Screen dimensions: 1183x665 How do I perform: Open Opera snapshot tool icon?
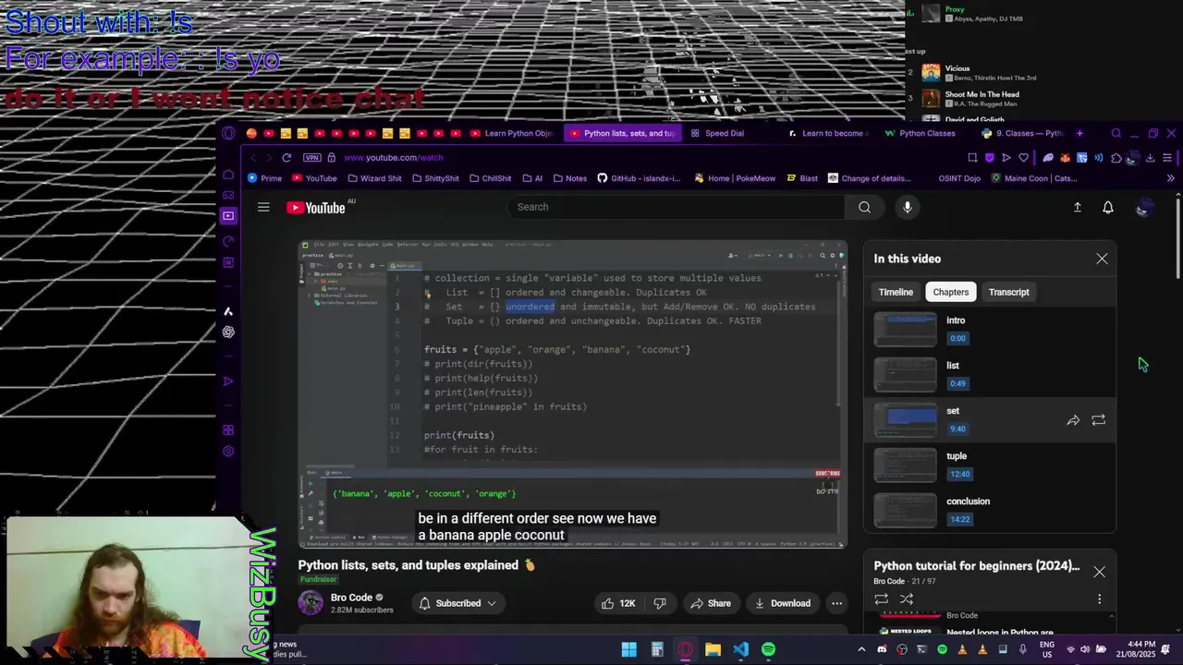click(x=972, y=158)
